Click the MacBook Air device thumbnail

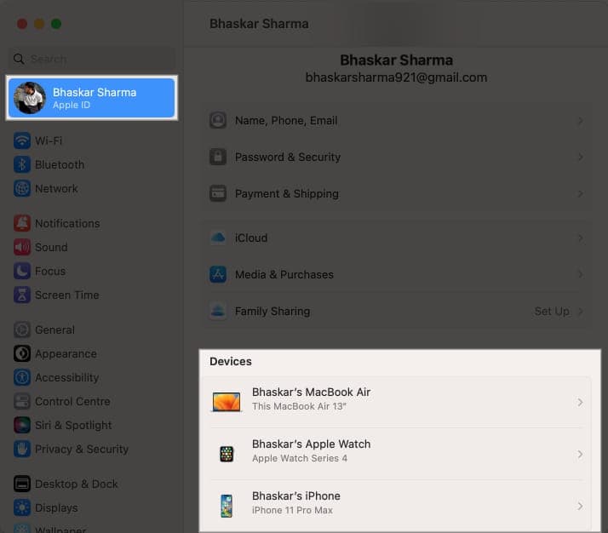coord(227,402)
